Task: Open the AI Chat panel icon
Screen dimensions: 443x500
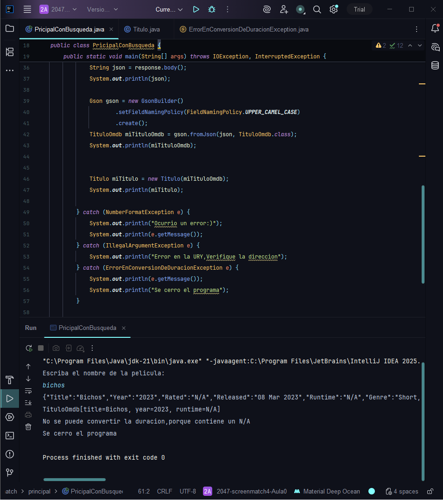Action: pos(435,47)
